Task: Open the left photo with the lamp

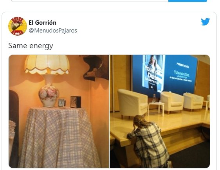Action: click(x=59, y=111)
